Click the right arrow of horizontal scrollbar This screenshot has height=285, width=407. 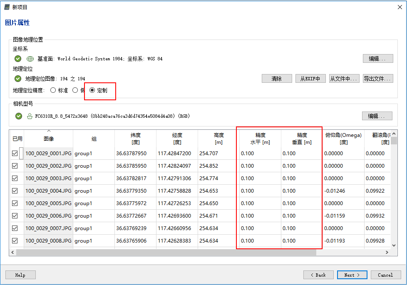[x=387, y=252]
